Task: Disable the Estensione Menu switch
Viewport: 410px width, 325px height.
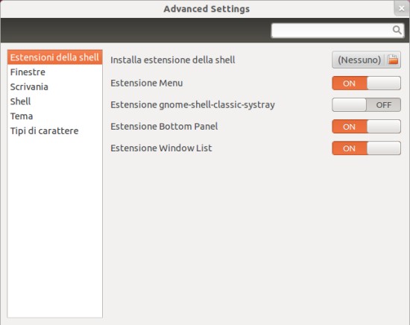Action: pyautogui.click(x=366, y=83)
